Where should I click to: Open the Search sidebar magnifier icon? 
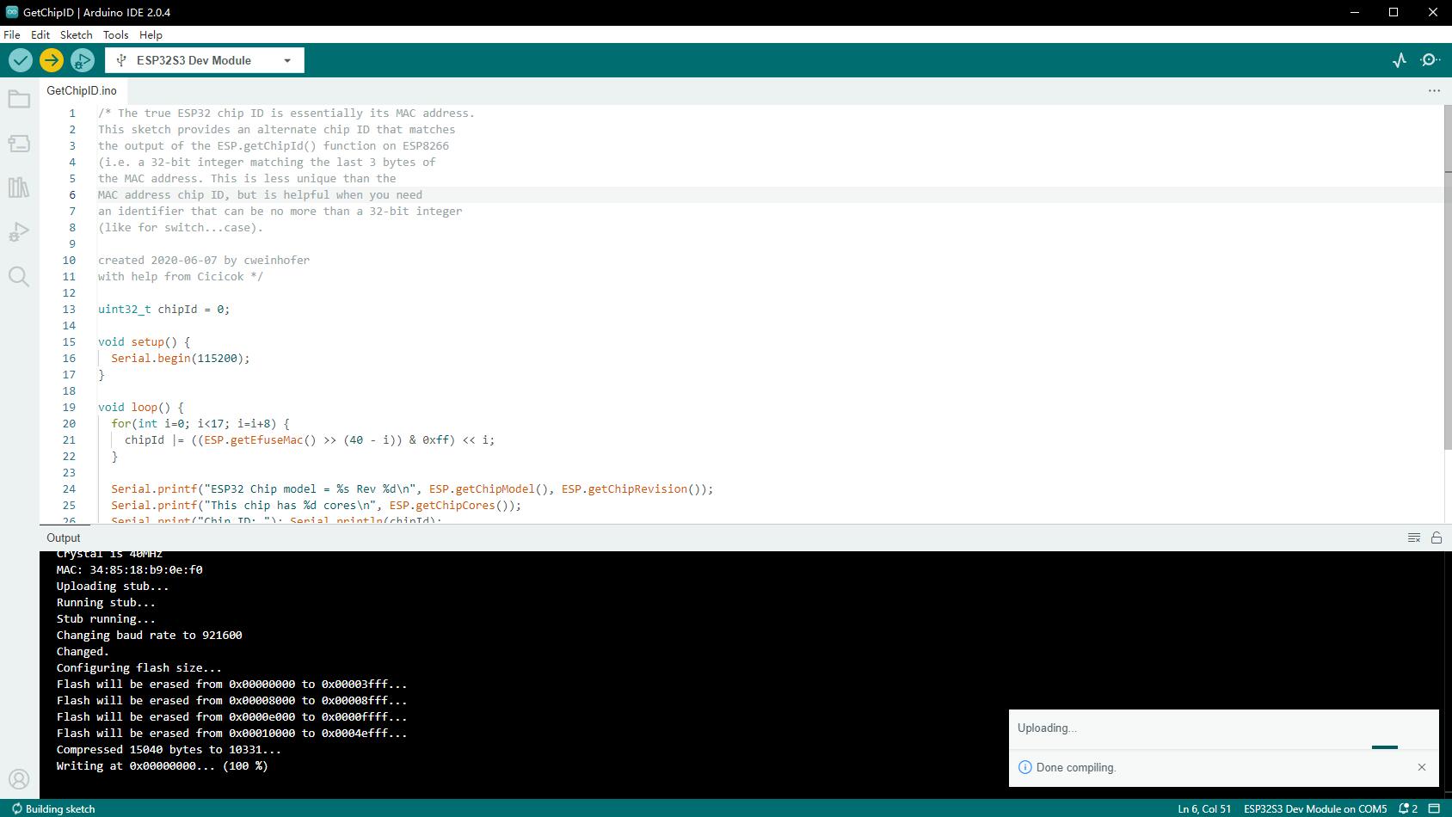pos(19,276)
